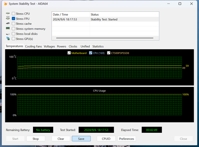Click the memory module icon beside Stress system memory
The width and height of the screenshot is (199, 147).
[8, 28]
